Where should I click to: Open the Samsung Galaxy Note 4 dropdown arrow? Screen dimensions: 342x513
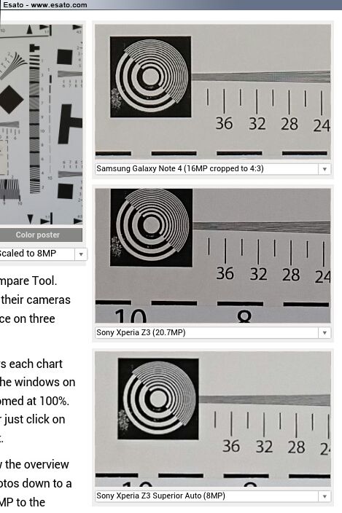point(324,169)
